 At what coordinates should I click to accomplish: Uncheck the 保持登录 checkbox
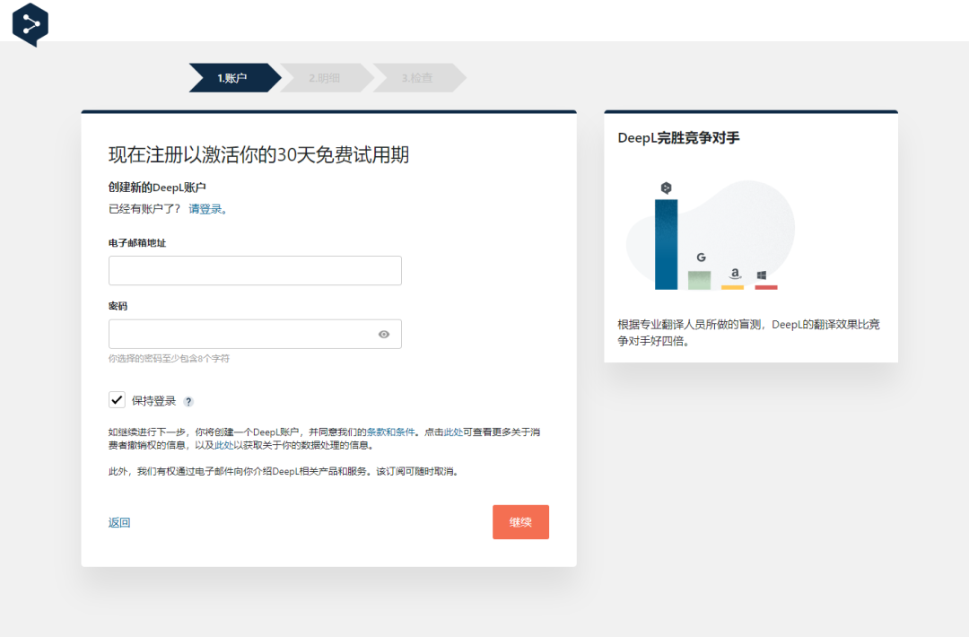117,400
